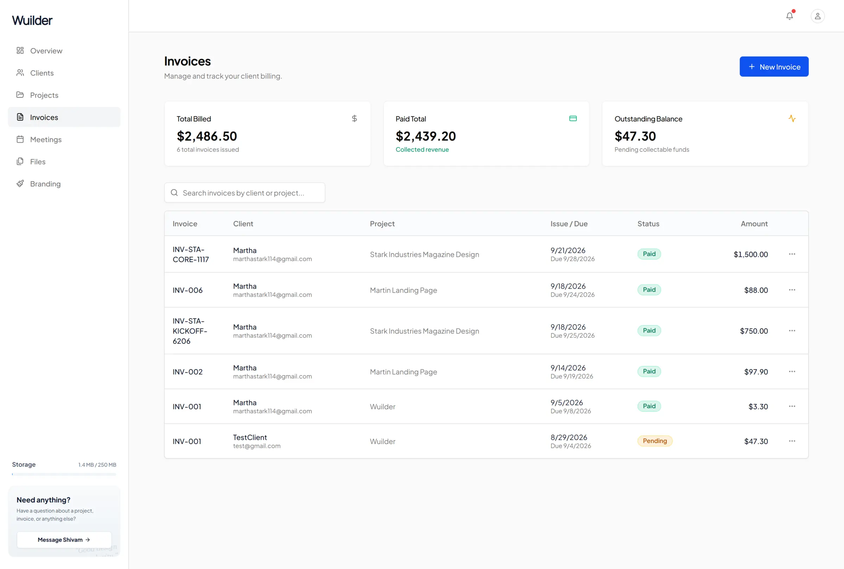Click Due 9/4/2026 date
844x569 pixels.
pyautogui.click(x=571, y=446)
